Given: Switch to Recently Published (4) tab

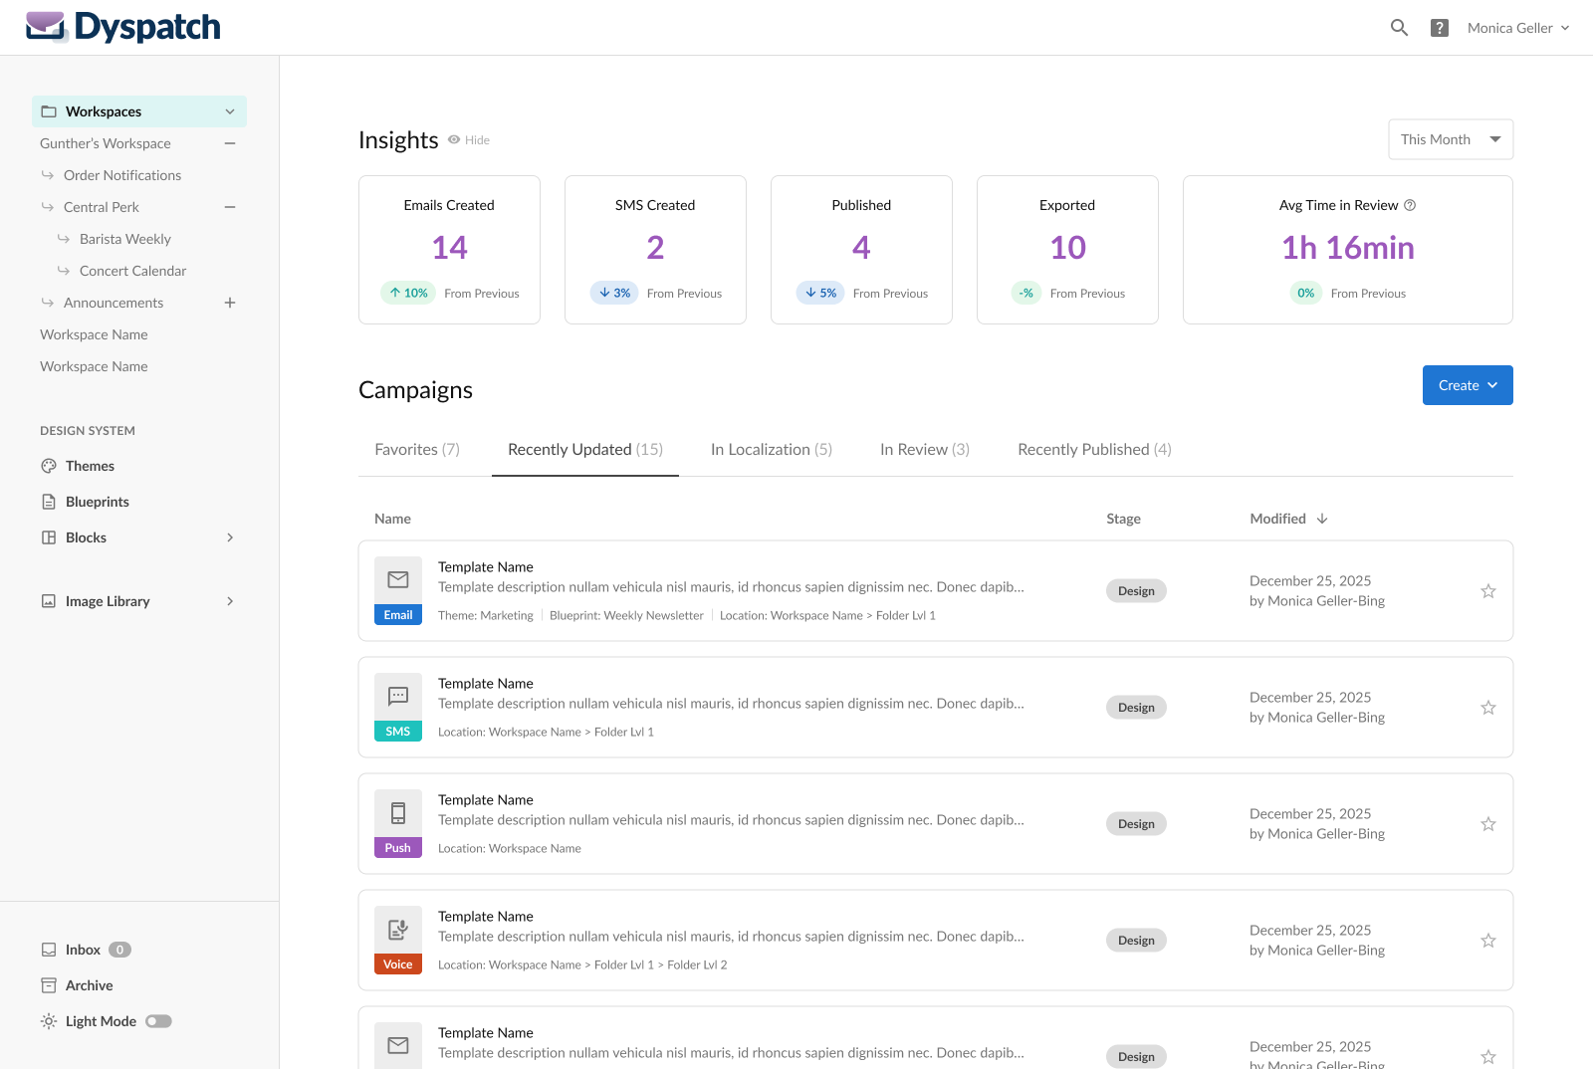Looking at the screenshot, I should 1094,450.
